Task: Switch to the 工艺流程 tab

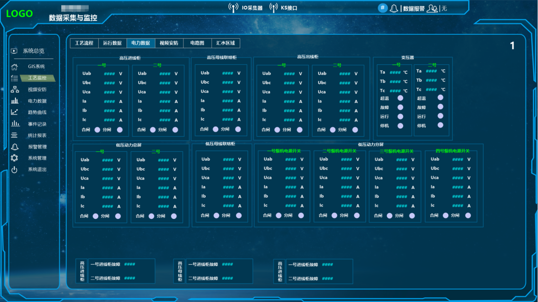Action: (x=84, y=43)
